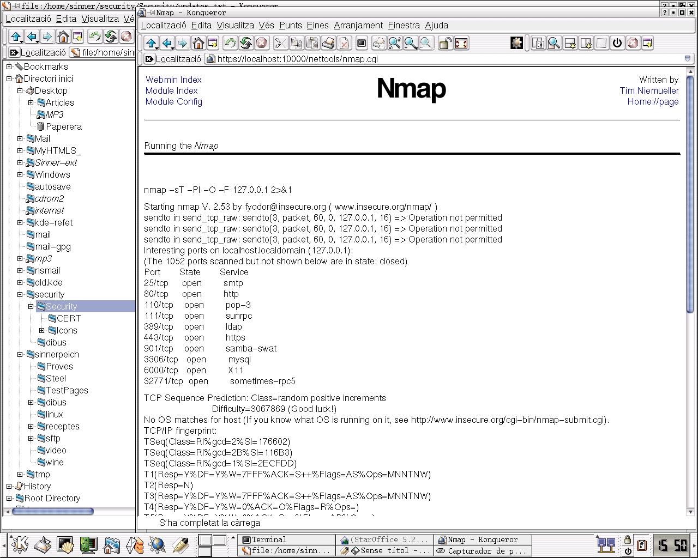This screenshot has width=698, height=558.
Task: Toggle full screen mode icon with red arrows
Action: click(461, 43)
